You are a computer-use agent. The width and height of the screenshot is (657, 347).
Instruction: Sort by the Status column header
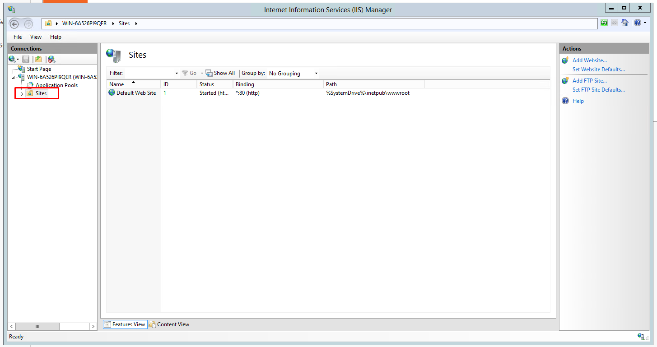[x=215, y=84]
